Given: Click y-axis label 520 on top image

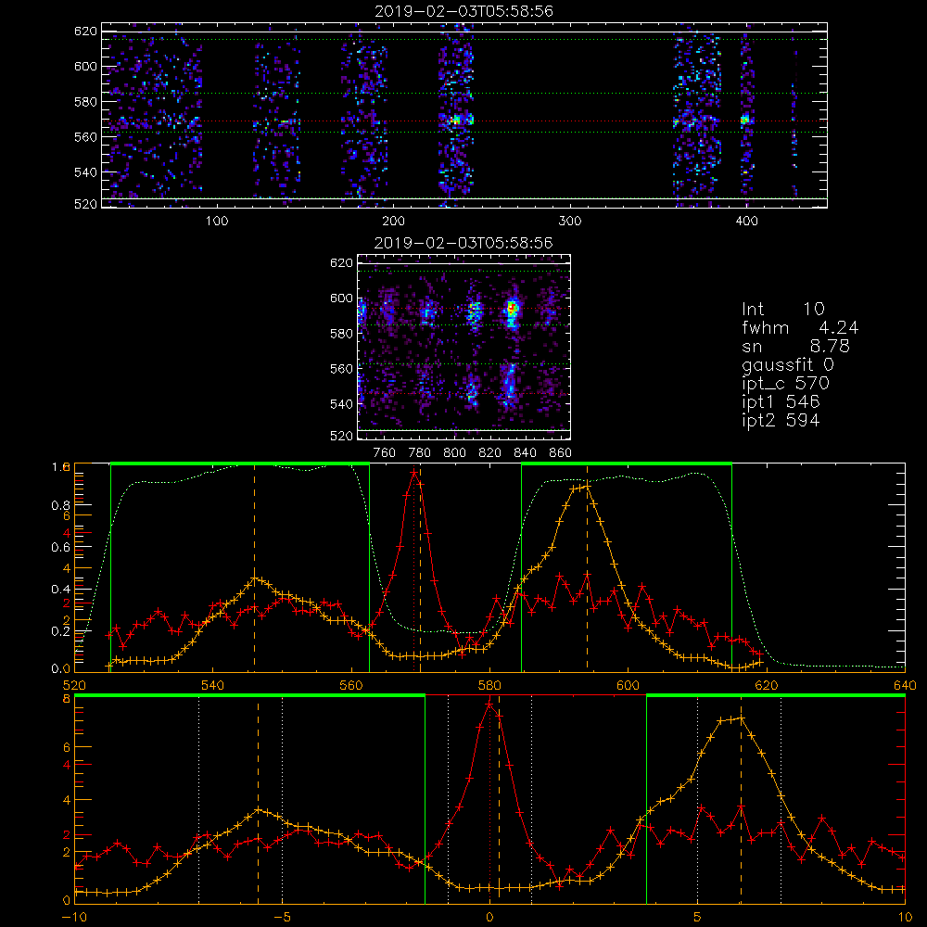Looking at the screenshot, I should coord(85,204).
